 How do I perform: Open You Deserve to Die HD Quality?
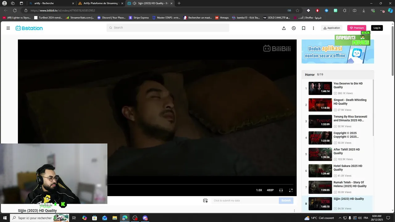pos(348,85)
